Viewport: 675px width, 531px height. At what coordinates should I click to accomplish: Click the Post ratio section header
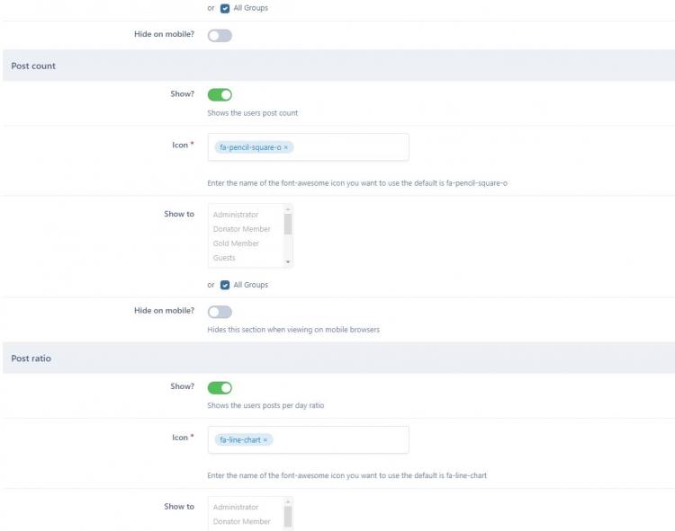(x=31, y=358)
